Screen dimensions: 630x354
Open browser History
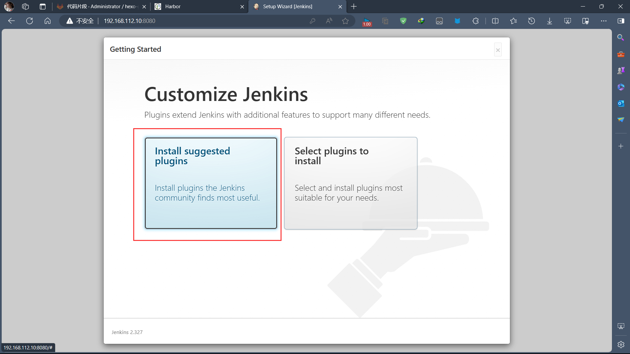[x=532, y=21]
